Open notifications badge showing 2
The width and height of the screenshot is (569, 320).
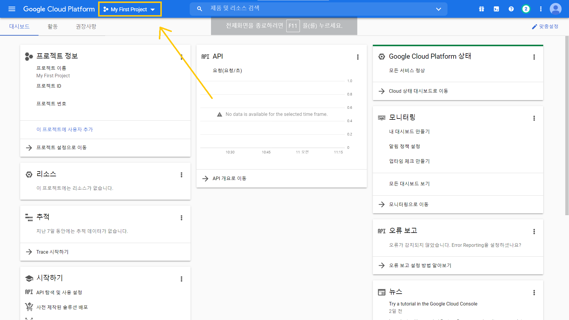click(x=526, y=9)
